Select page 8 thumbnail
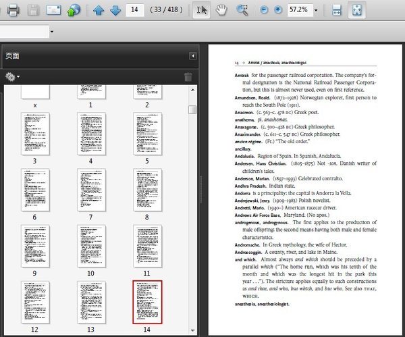This screenshot has width=405, height=337. pos(147,190)
